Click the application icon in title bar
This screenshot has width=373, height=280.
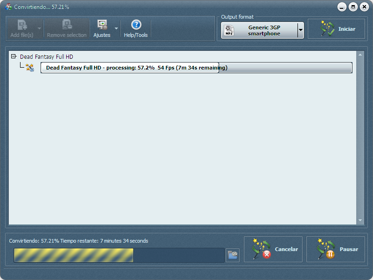point(8,7)
